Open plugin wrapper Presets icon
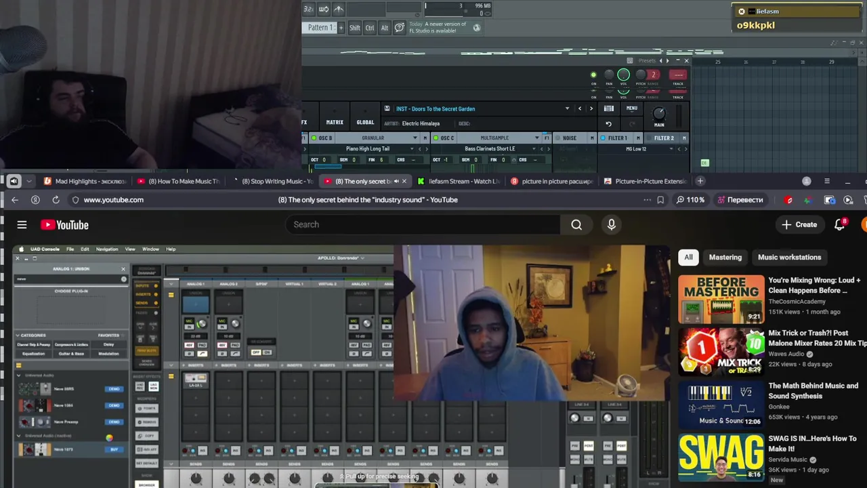This screenshot has width=867, height=488. 630,61
